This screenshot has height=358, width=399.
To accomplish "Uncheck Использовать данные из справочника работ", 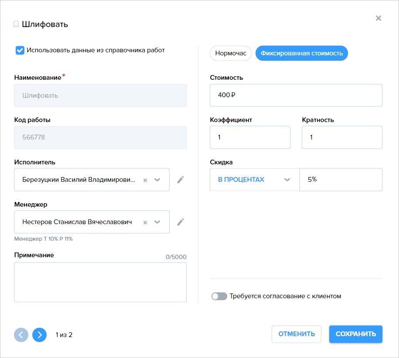I will [20, 51].
